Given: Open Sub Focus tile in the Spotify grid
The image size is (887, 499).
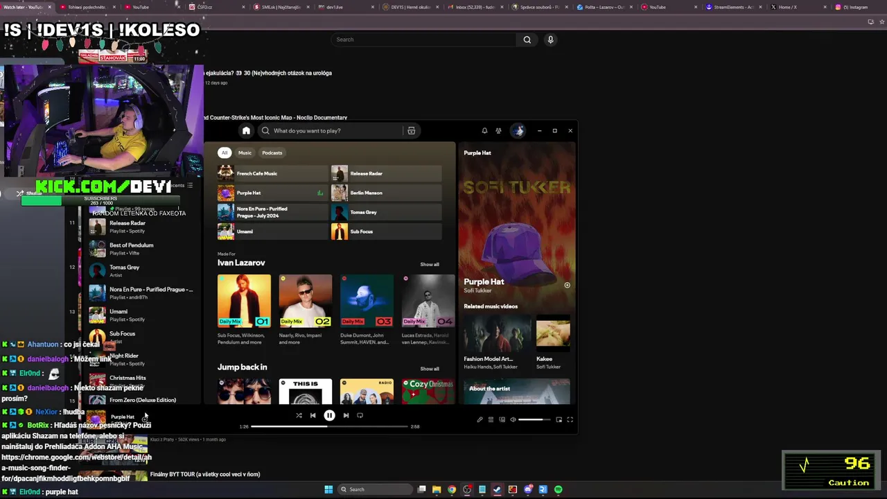Looking at the screenshot, I should (386, 231).
